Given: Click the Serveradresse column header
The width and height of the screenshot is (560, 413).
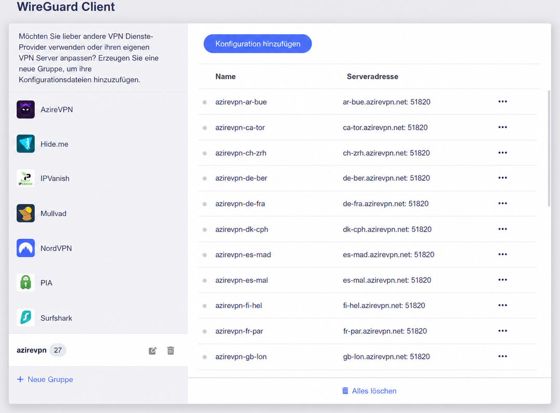Looking at the screenshot, I should pos(372,76).
